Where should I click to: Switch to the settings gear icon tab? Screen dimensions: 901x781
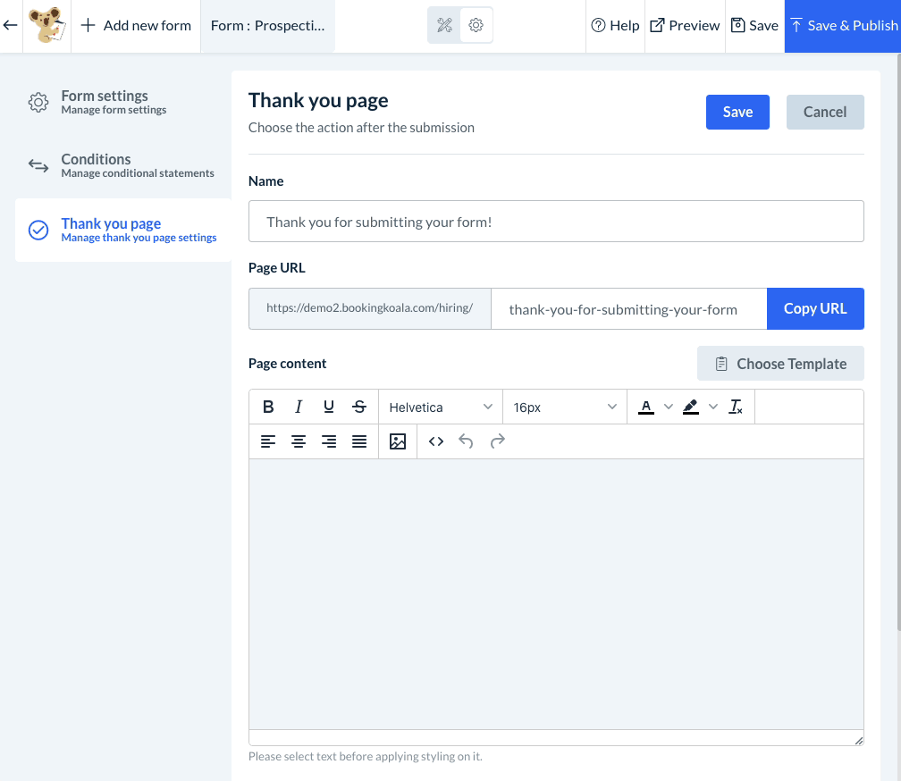476,25
